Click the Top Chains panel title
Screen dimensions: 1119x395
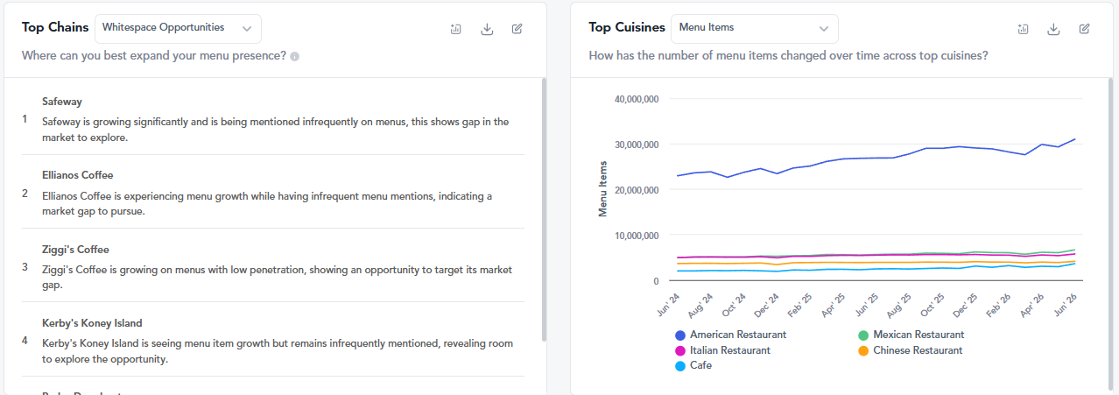pos(55,27)
